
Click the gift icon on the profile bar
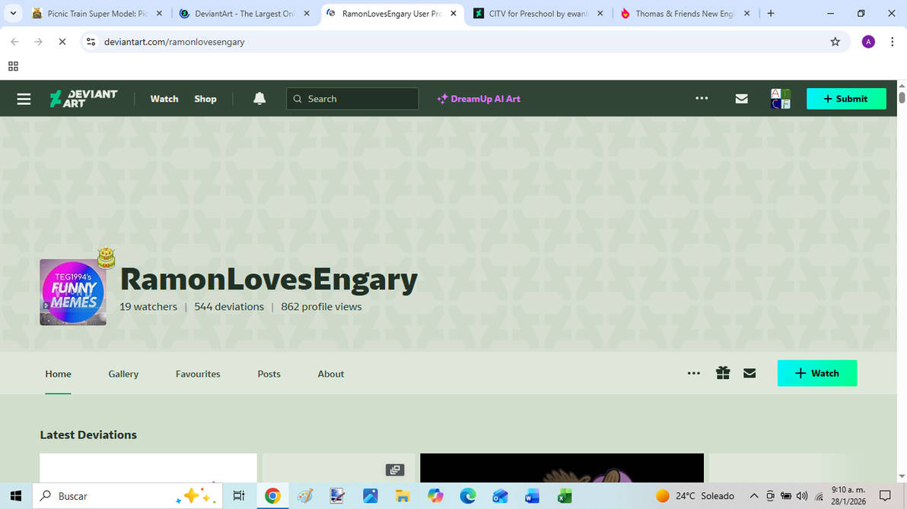point(722,373)
